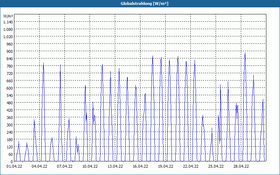Click the highest radiation peak near 28.04.22
Viewport: 280px width, 175px height.
(x=245, y=53)
